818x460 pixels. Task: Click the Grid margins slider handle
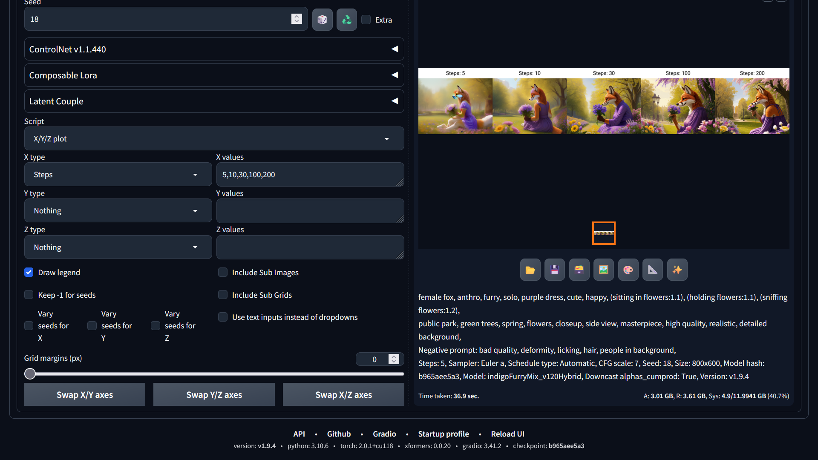30,374
